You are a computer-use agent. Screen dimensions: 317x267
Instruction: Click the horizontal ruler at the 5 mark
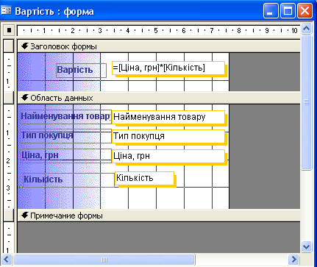(156, 30)
